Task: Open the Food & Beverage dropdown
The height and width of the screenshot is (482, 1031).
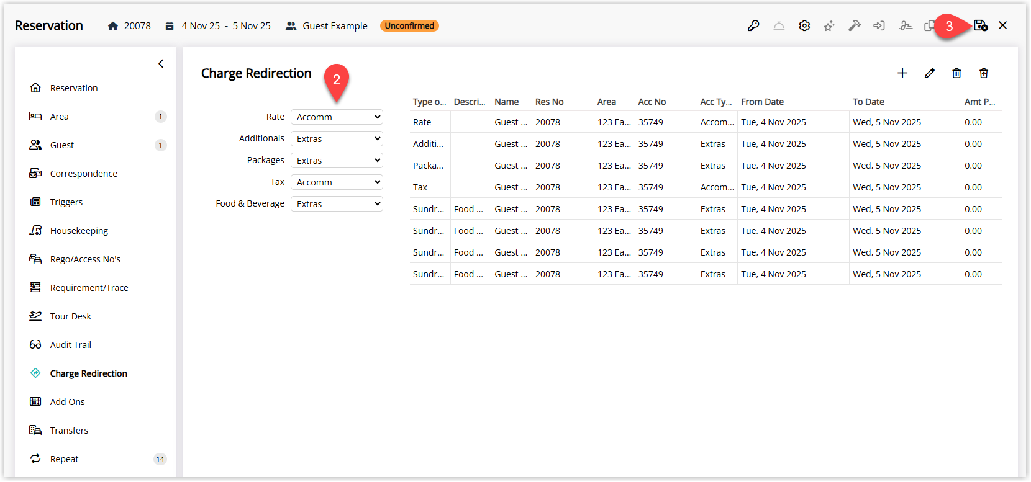Action: 337,204
